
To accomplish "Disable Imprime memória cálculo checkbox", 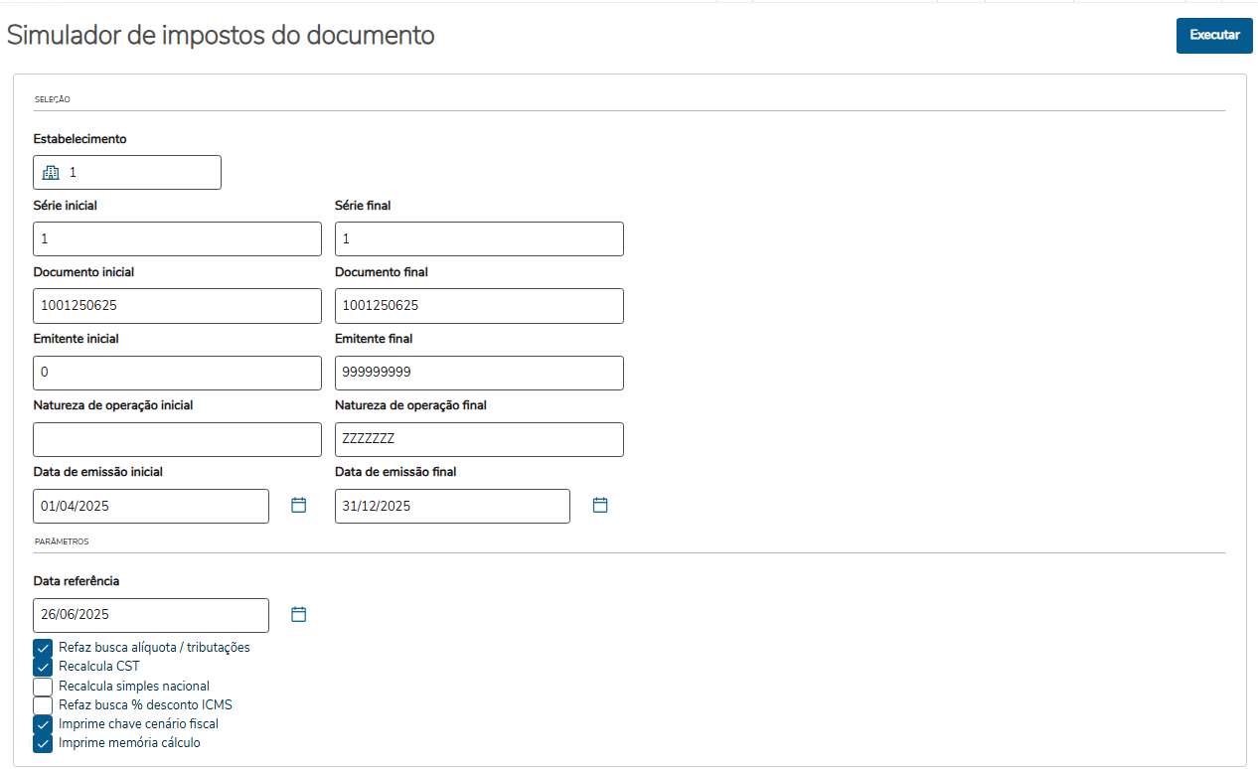I will 43,743.
